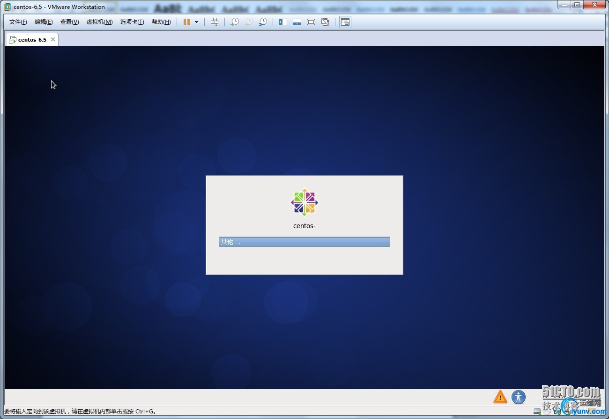The height and width of the screenshot is (419, 609).
Task: Toggle the thumbnail bar view
Action: click(297, 22)
